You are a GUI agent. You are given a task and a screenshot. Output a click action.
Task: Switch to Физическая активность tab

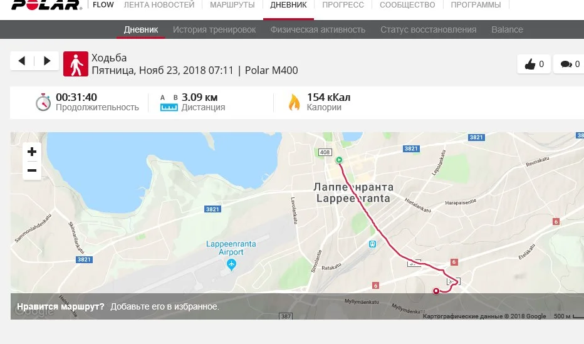[318, 29]
